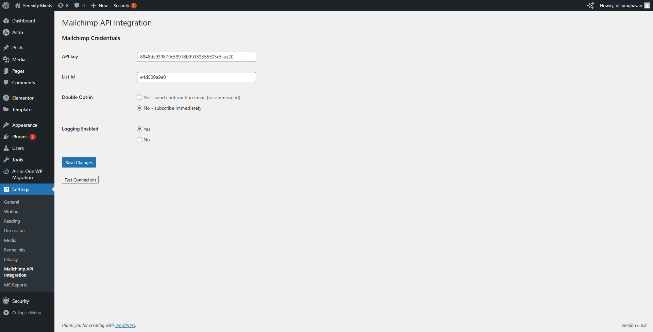Open the updates icon in admin bar
Screen dimensions: 653x332
click(x=61, y=5)
